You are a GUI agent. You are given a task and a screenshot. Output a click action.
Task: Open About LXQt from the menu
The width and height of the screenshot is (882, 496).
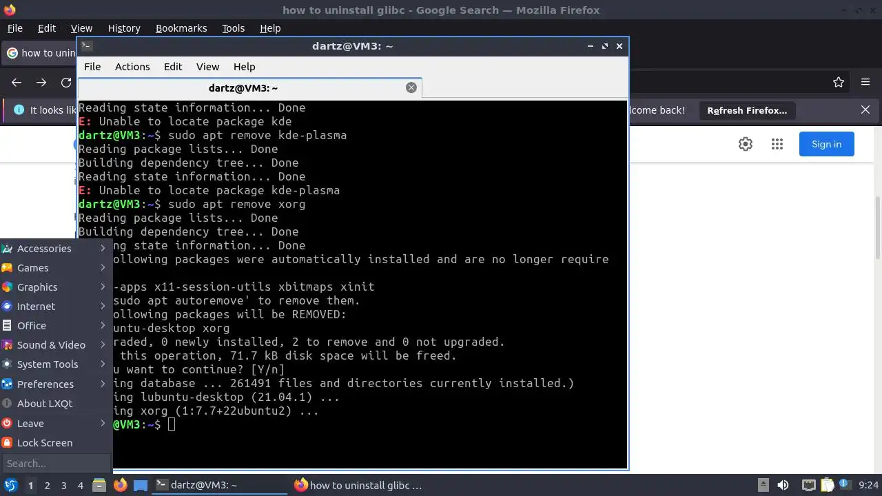point(55,404)
